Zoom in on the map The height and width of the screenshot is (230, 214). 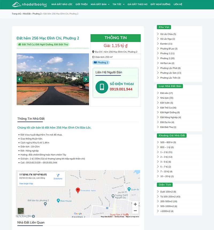pos(135,204)
